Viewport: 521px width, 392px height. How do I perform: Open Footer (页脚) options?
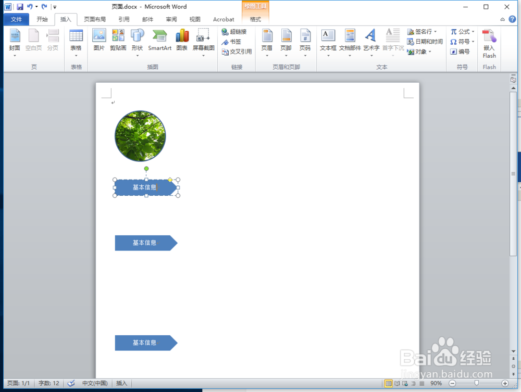pos(286,43)
